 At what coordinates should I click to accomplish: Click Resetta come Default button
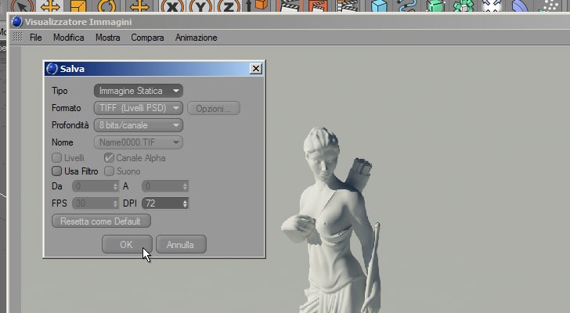101,221
